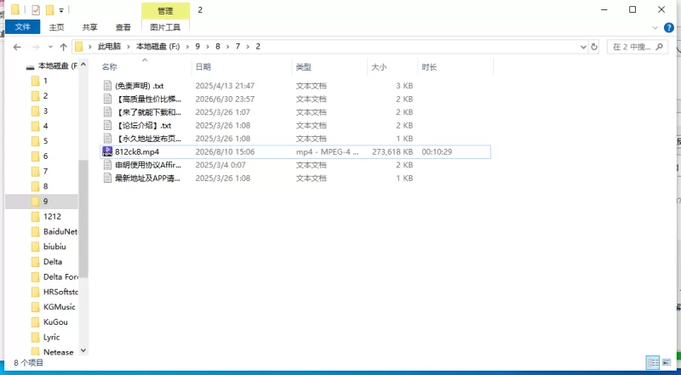Go forward with the Forward arrow
Screen dimensions: 681x375
point(36,47)
